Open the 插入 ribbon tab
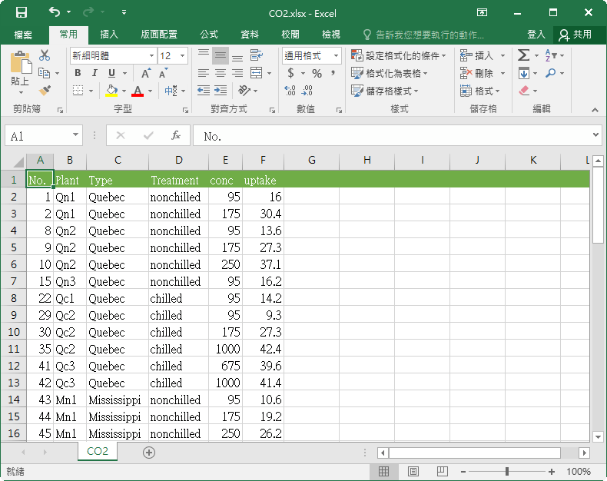The width and height of the screenshot is (607, 481). 109,35
